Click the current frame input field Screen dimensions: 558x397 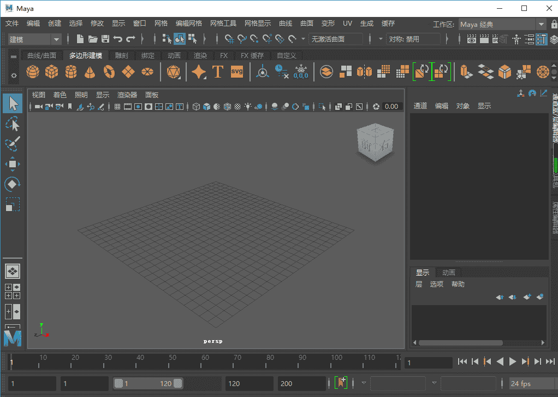click(428, 362)
